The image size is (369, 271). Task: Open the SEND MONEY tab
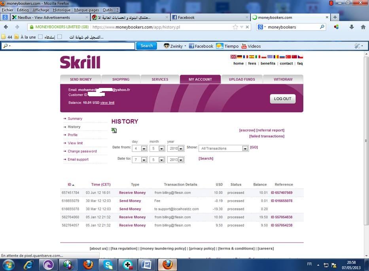click(x=81, y=79)
